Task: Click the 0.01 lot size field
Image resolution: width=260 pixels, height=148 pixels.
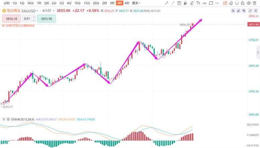Action: point(29,19)
